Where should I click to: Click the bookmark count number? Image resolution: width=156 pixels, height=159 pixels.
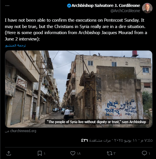[44, 154]
